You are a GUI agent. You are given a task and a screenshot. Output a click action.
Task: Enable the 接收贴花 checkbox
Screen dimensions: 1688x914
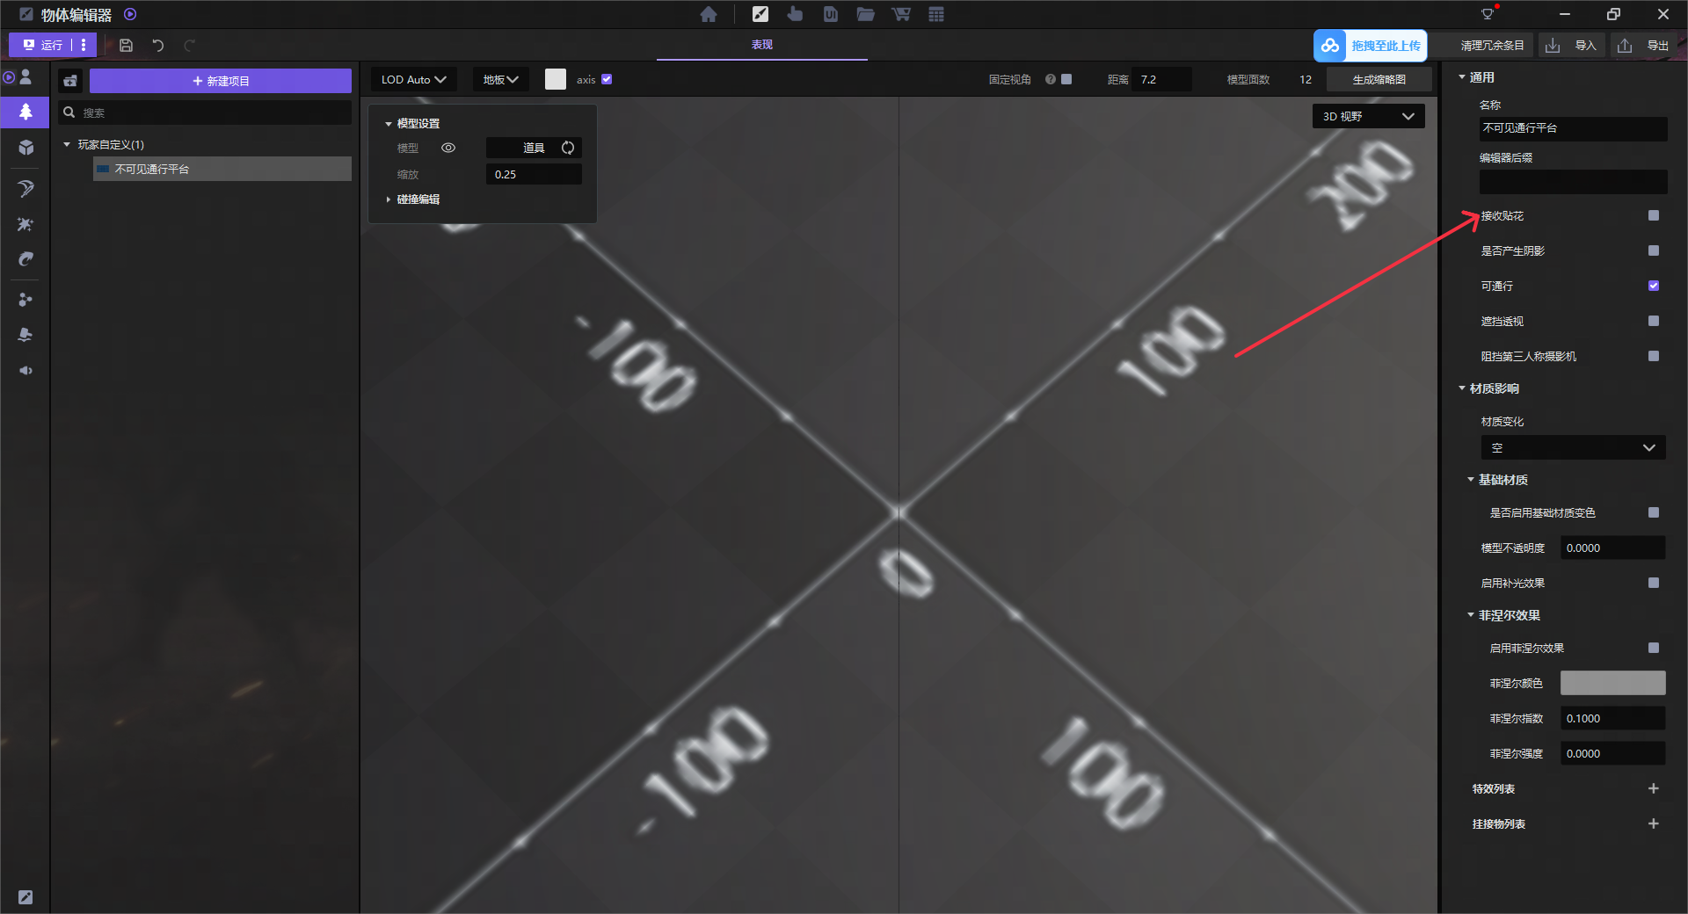1654,215
